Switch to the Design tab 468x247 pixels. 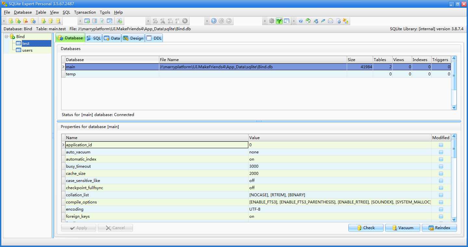[x=133, y=38]
